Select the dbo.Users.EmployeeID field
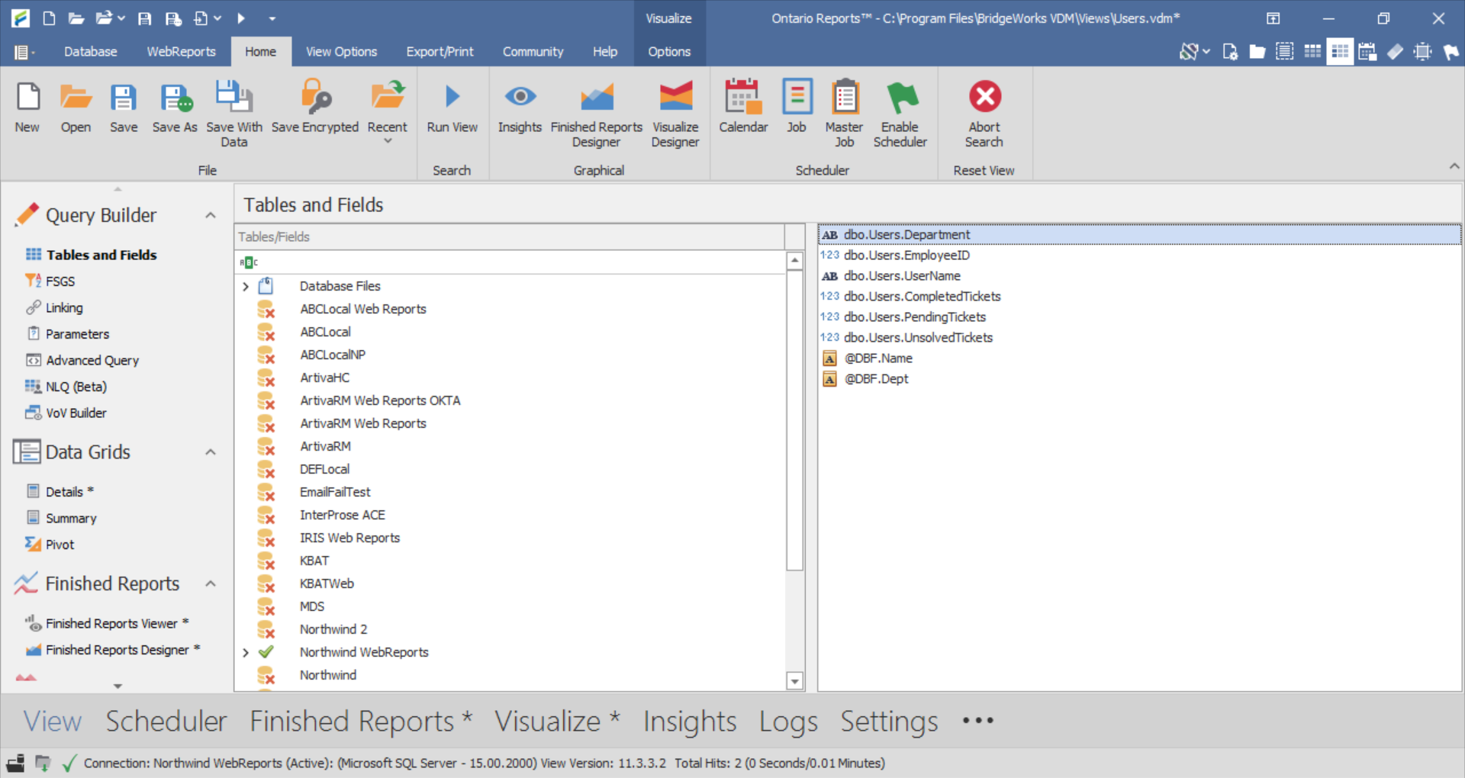The height and width of the screenshot is (778, 1465). point(906,256)
